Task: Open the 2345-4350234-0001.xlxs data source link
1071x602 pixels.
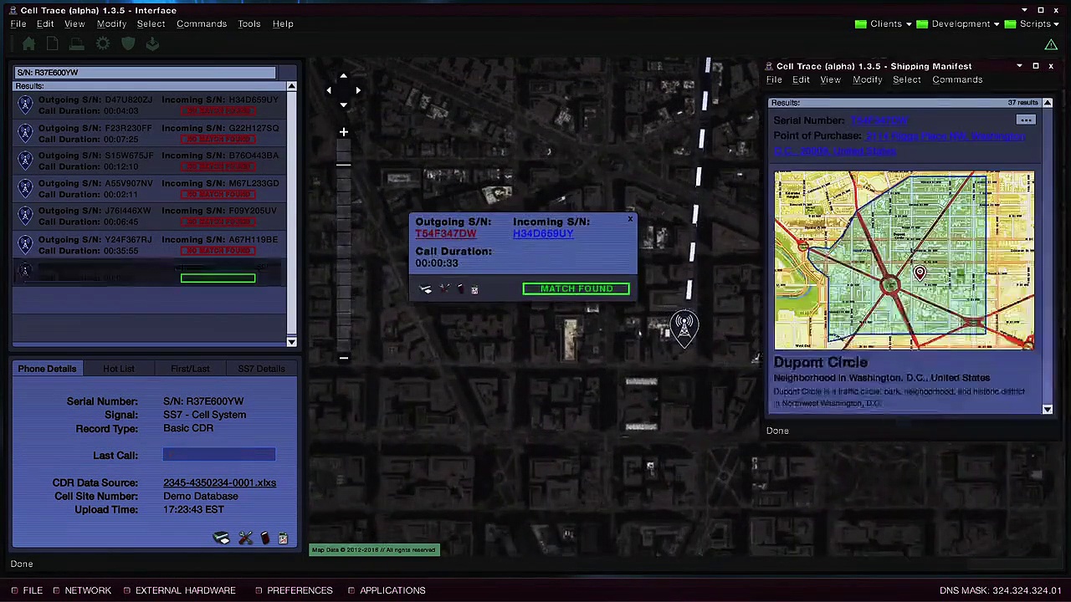Action: [x=219, y=482]
